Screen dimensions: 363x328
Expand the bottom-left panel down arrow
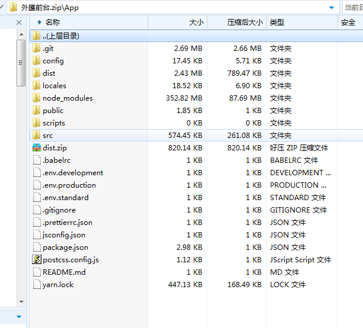[19, 317]
